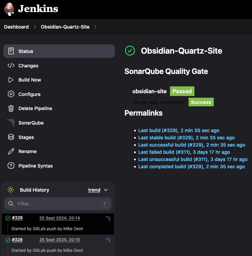Image resolution: width=252 pixels, height=256 pixels.
Task: Click the Rename pencil icon
Action: pos(11,151)
